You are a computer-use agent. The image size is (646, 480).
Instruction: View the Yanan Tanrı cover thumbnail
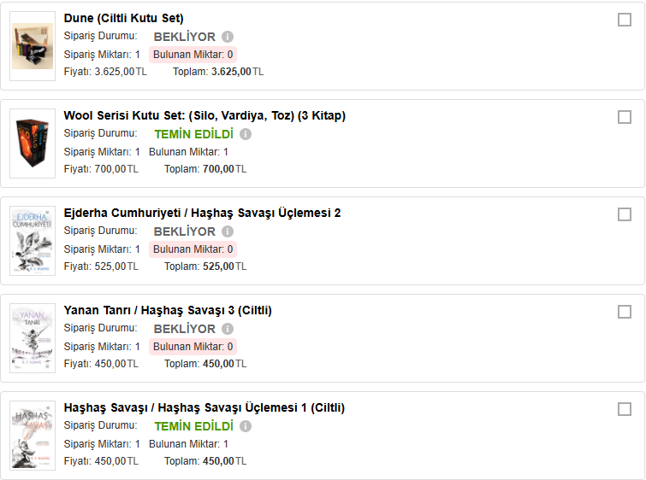click(x=33, y=338)
